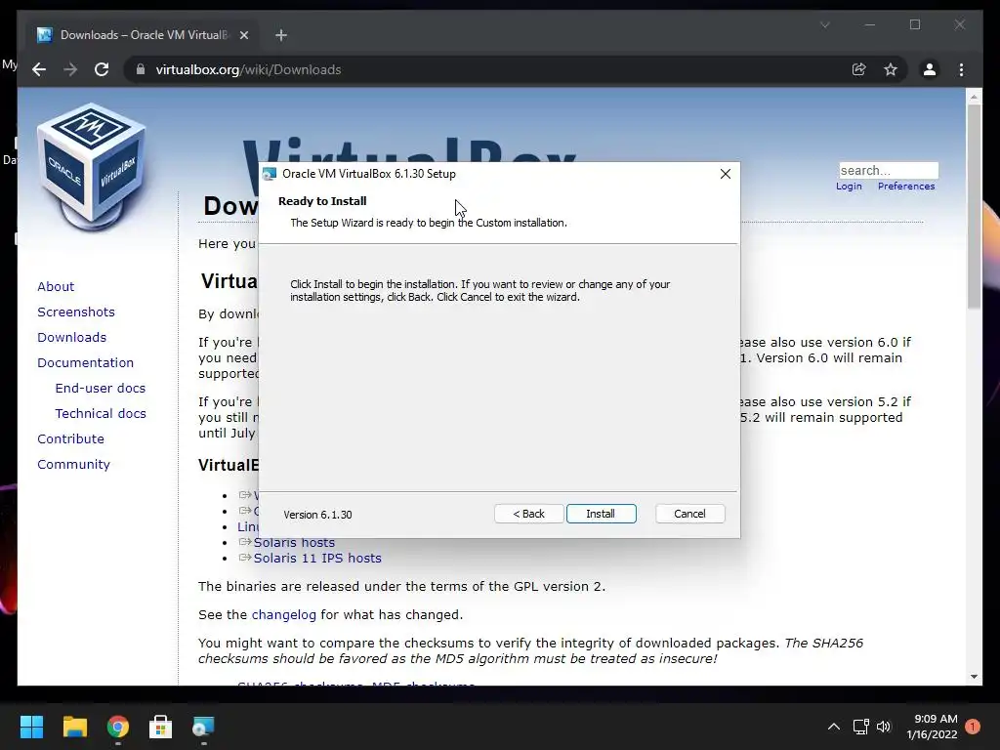The width and height of the screenshot is (1000, 750).
Task: Click the VirtualBox cube logo
Action: pos(91,166)
